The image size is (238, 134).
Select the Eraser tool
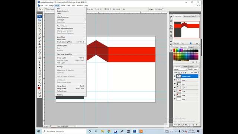tap(40, 50)
